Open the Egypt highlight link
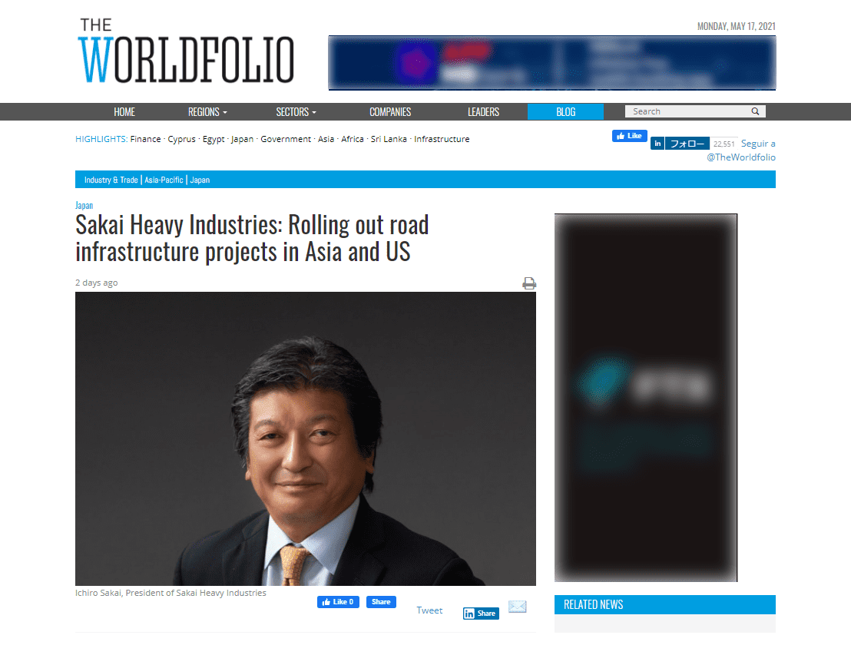851x645 pixels. tap(214, 139)
